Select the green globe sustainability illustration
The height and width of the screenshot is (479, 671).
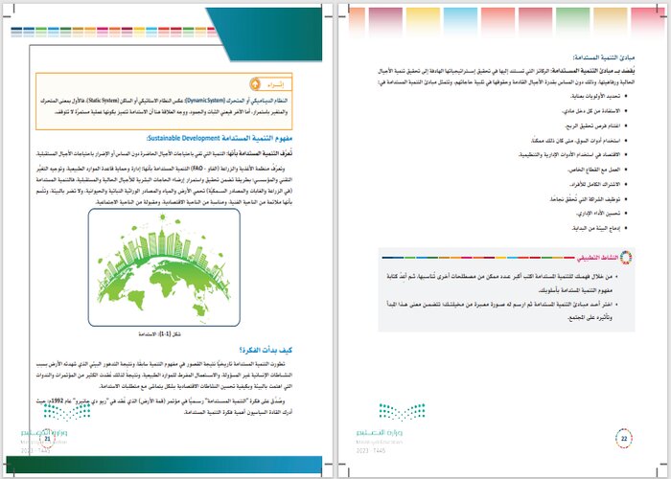pos(164,267)
